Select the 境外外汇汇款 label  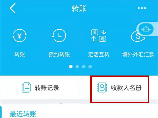138,55
